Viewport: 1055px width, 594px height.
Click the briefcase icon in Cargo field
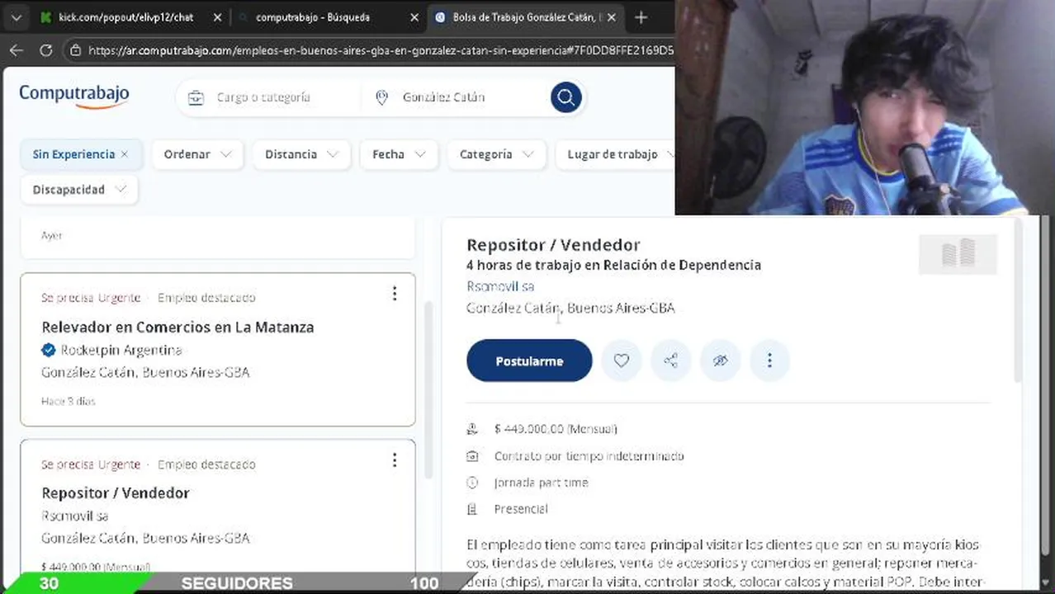pos(196,97)
